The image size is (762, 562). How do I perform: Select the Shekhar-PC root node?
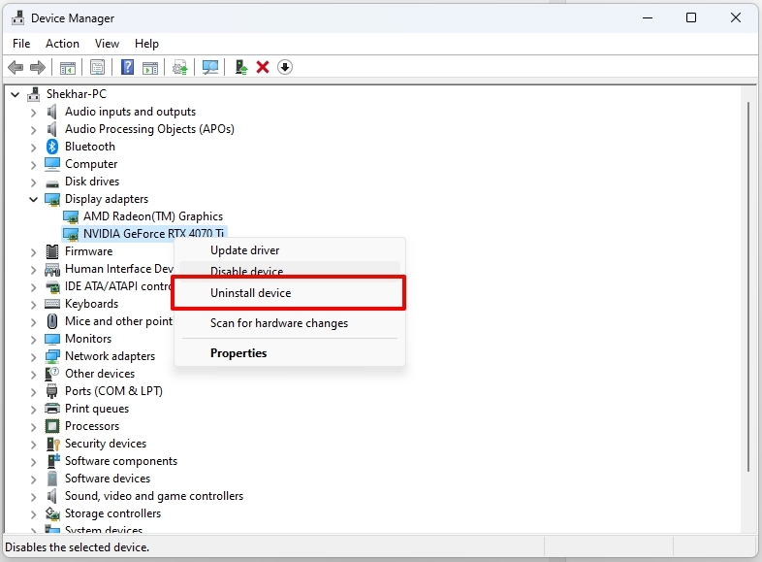click(76, 94)
